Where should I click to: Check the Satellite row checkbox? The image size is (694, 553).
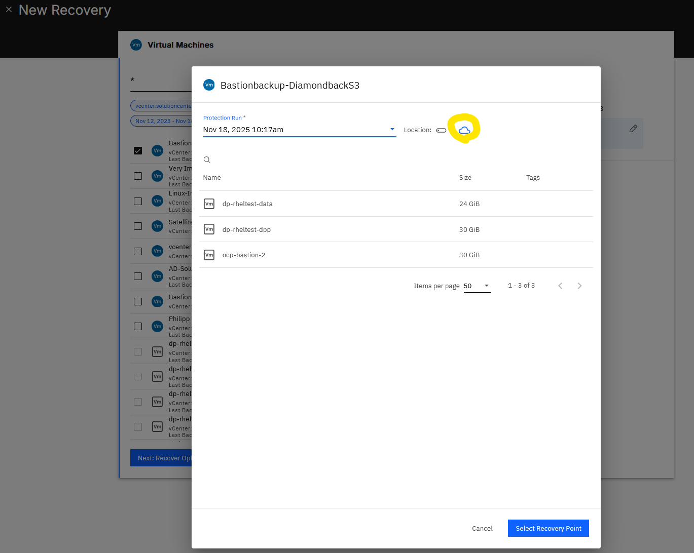tap(138, 226)
